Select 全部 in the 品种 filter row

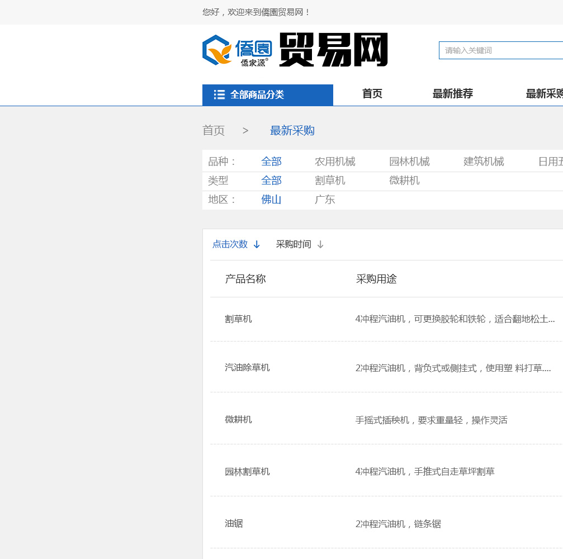coord(271,162)
